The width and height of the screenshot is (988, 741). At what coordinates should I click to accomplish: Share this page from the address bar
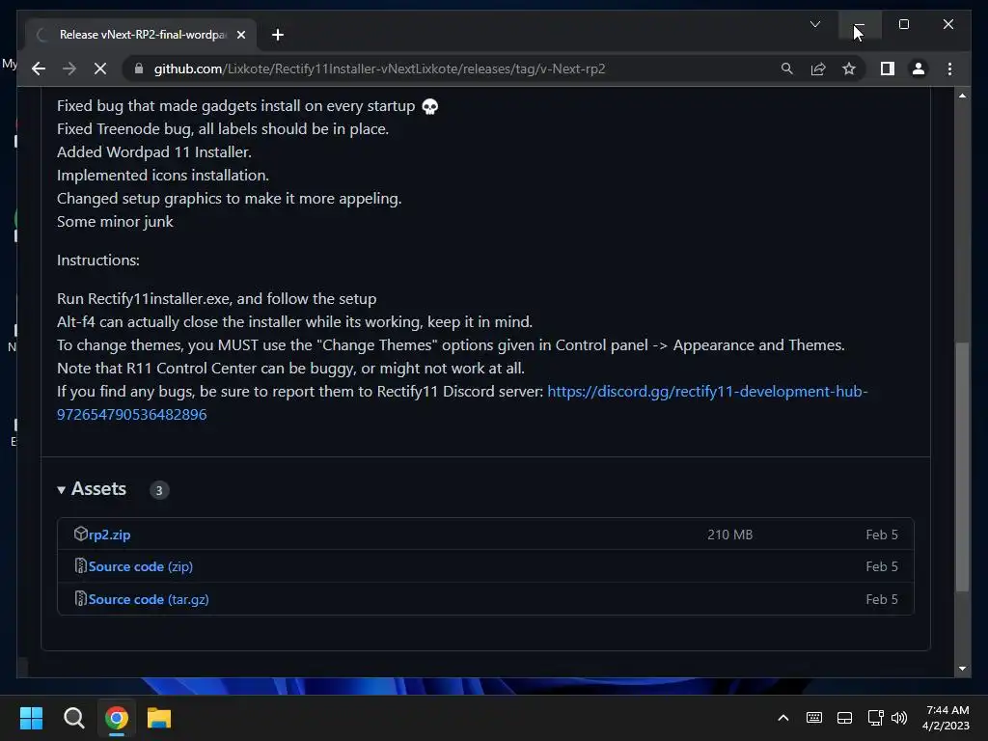(818, 69)
